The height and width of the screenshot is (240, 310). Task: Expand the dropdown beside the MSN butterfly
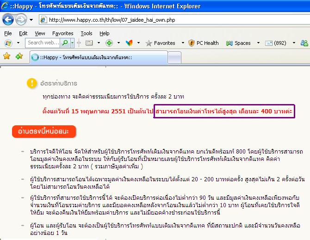click(x=139, y=43)
